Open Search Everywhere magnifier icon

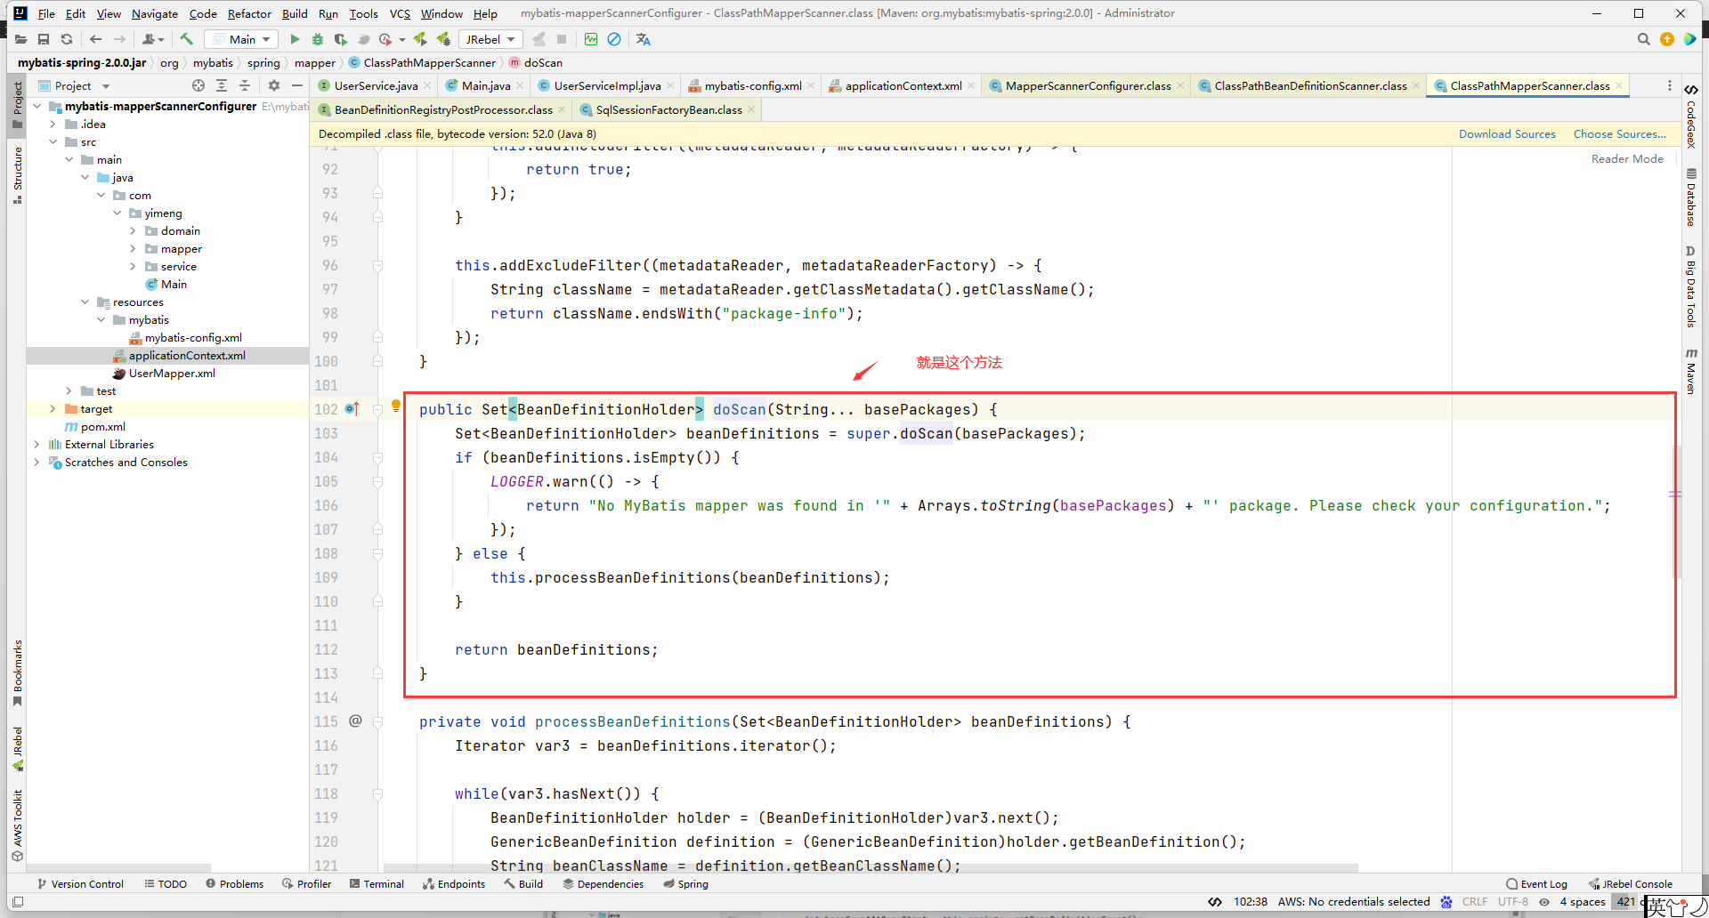[1644, 39]
